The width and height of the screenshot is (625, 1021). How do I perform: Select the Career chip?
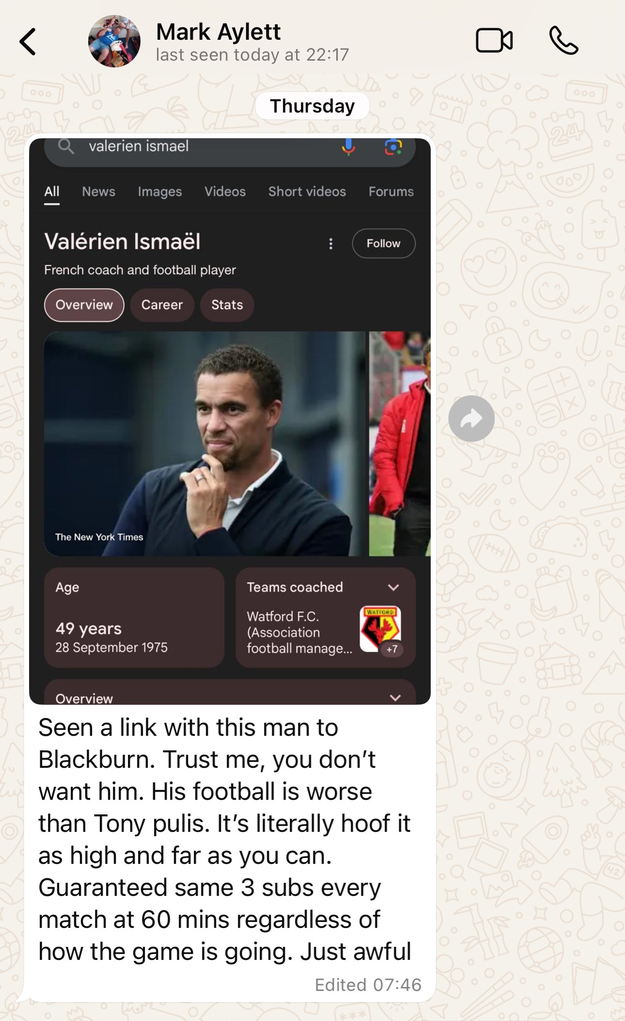(162, 305)
